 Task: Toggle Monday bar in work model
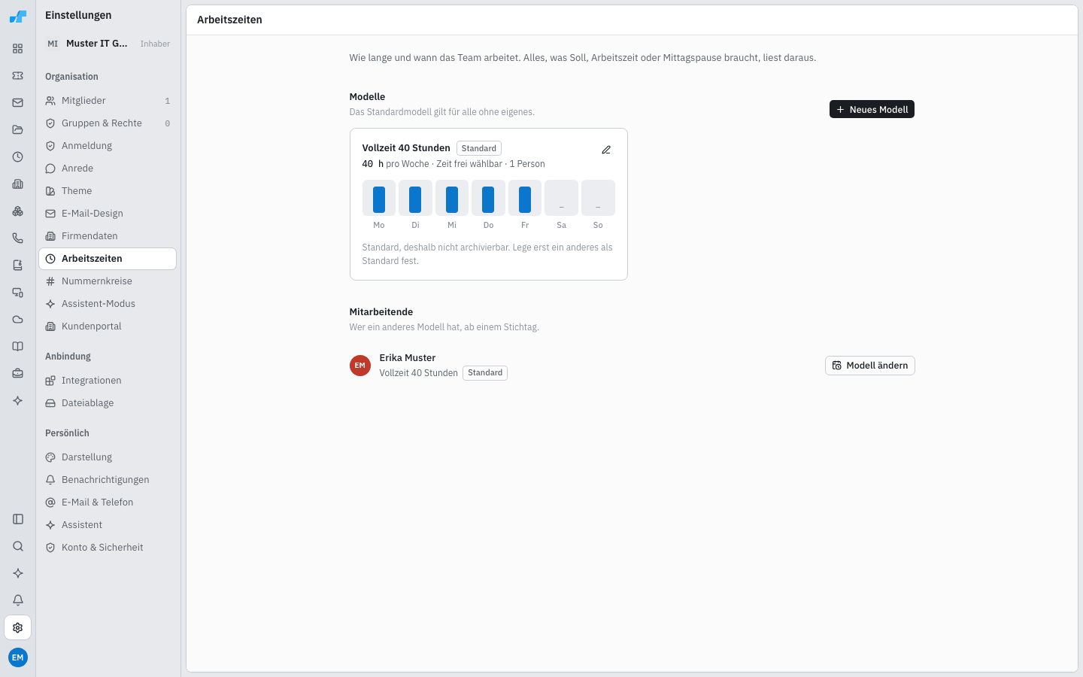coord(379,198)
